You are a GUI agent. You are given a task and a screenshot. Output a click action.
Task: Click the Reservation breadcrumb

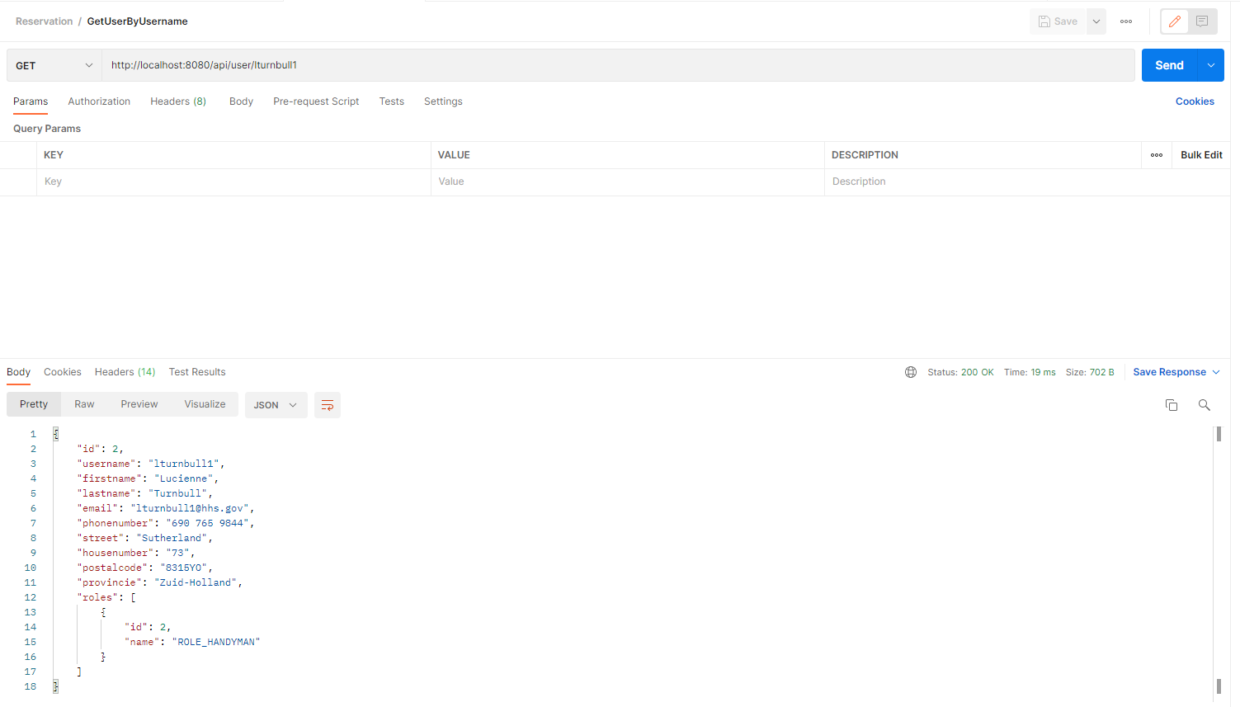point(44,21)
